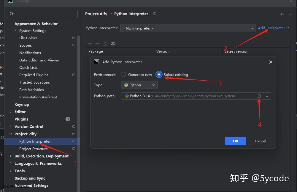Click the settings tree vertical scrollbar
This screenshot has height=192, width=297.
[79, 113]
